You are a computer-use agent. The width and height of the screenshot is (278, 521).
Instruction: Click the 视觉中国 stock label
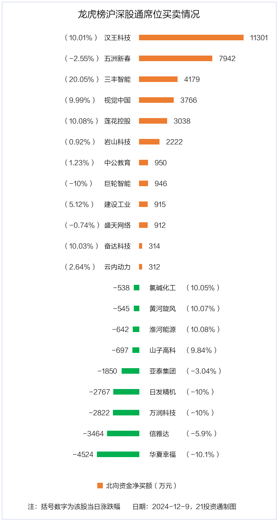tap(117, 100)
